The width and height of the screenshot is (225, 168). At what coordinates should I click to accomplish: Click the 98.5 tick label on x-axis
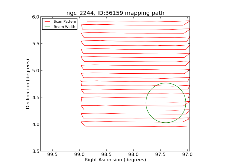[106, 155]
